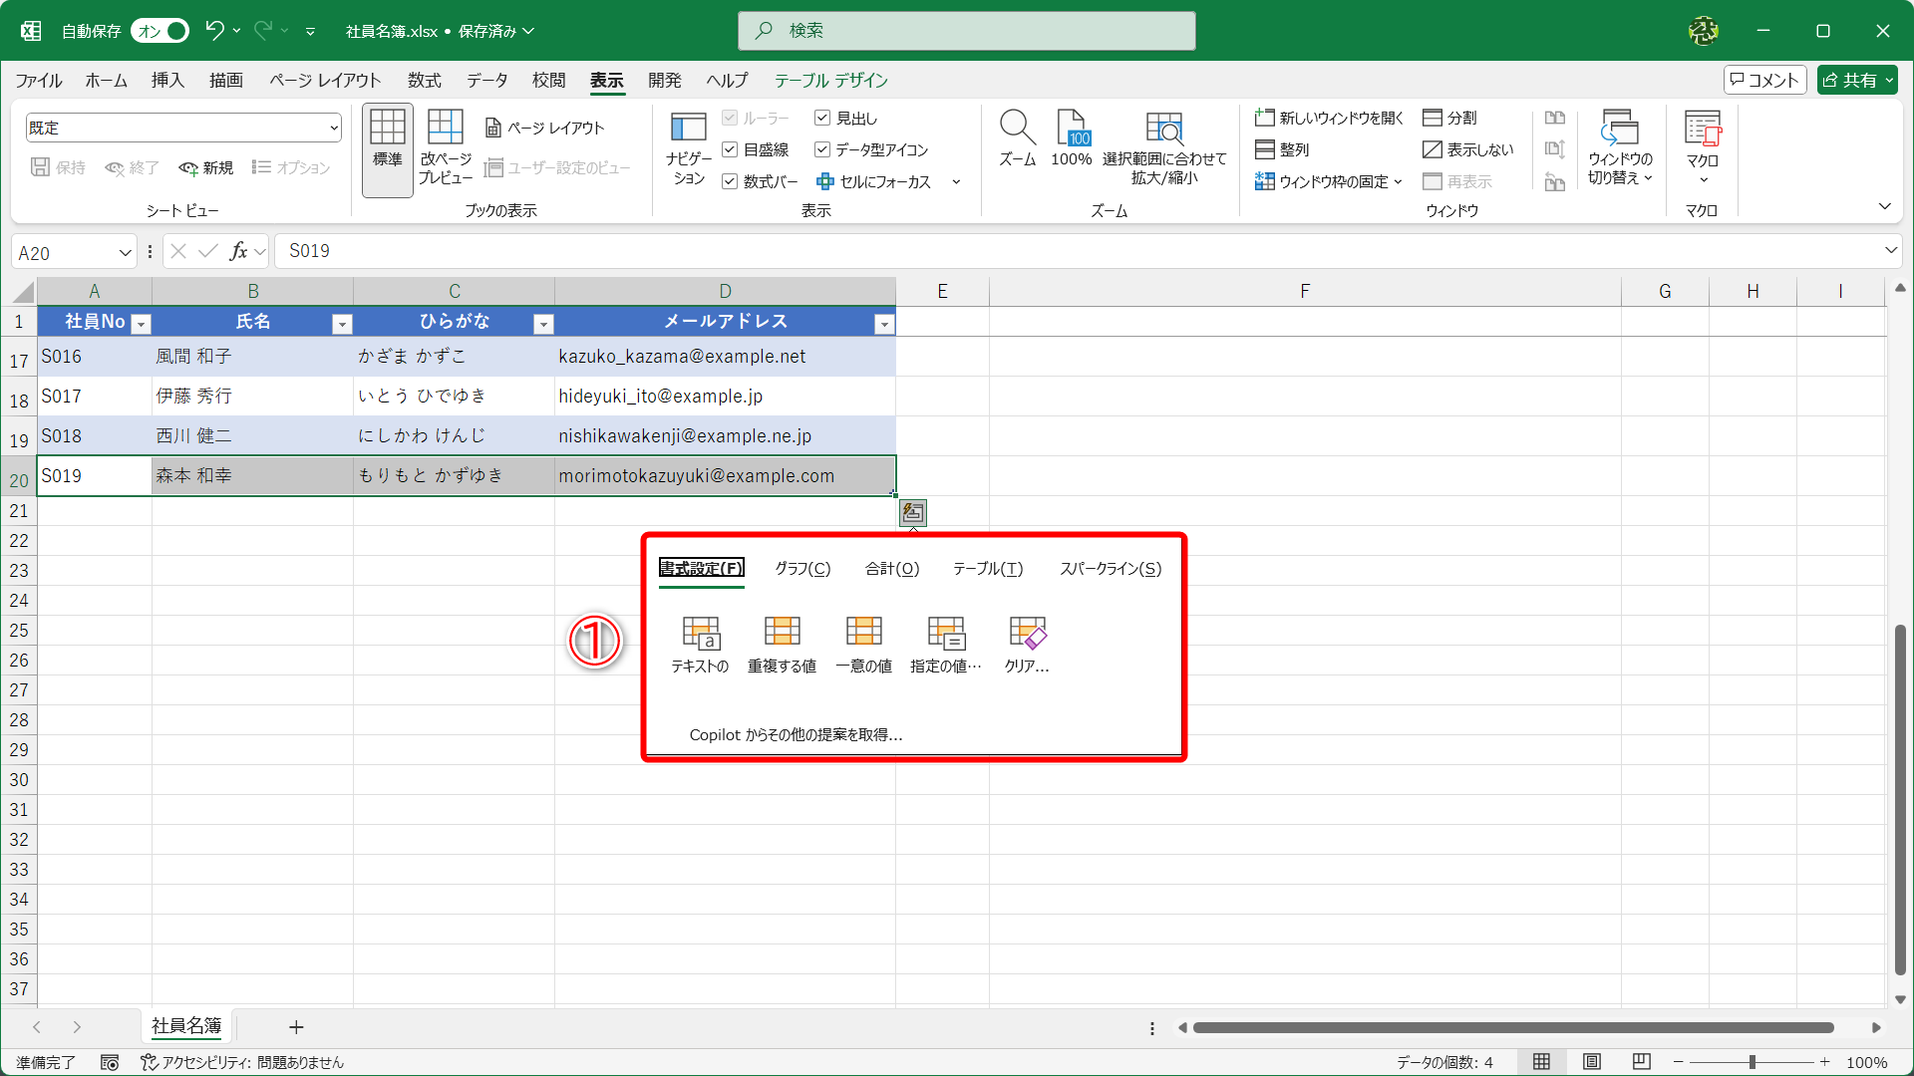Click Copilot suggestions link in popup
1914x1076 pixels.
(x=796, y=735)
